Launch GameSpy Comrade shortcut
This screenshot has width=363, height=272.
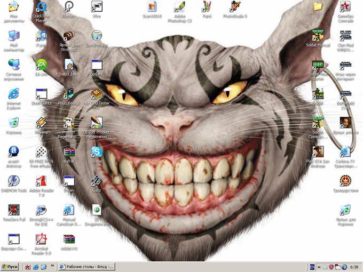345,7
